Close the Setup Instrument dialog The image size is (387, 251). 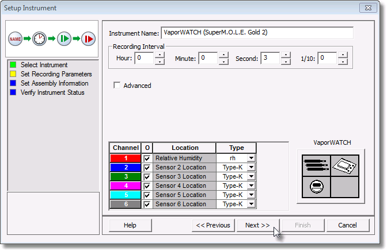[x=368, y=8]
